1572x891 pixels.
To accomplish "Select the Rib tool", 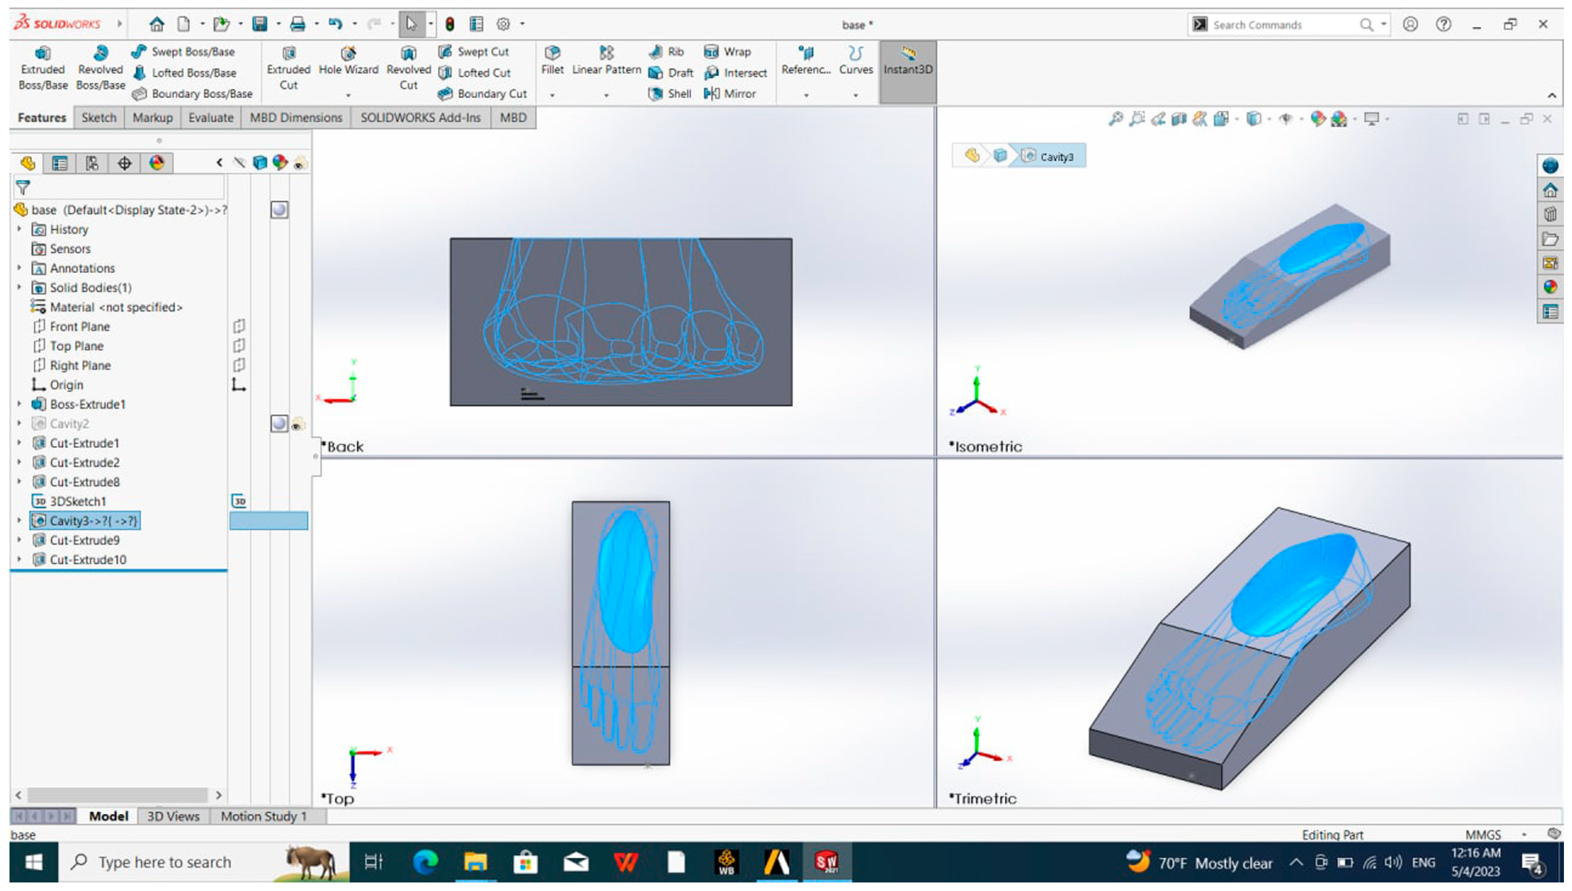I will point(667,52).
